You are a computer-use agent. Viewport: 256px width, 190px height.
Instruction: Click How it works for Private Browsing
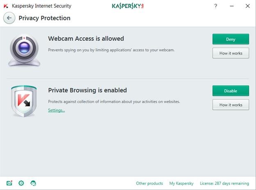point(231,105)
